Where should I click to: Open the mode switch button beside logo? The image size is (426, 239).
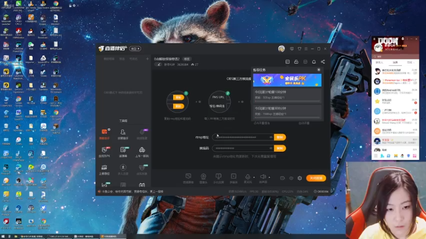point(135,49)
